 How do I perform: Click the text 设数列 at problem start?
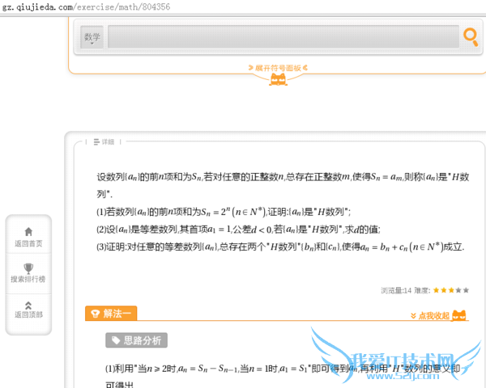click(x=111, y=177)
